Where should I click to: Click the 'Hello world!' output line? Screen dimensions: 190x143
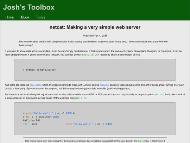coord(32,120)
